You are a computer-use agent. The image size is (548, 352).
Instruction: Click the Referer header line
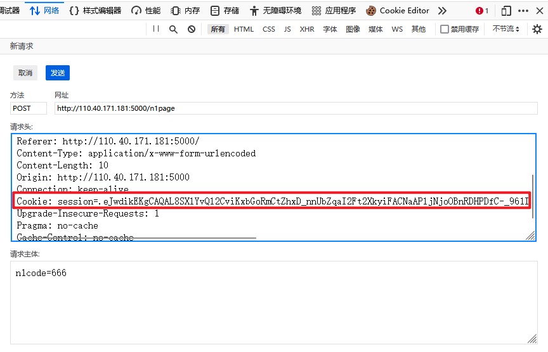(x=108, y=141)
